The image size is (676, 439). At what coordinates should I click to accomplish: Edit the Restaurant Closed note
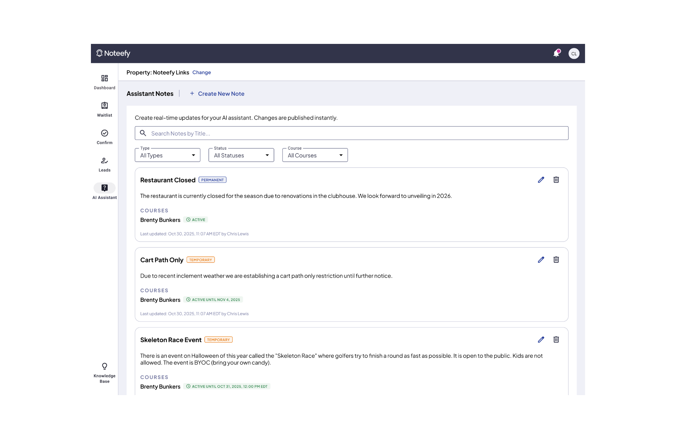(541, 180)
